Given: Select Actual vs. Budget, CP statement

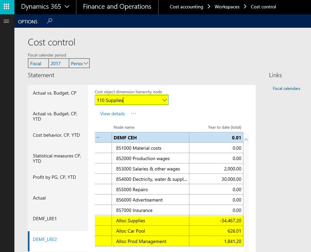Looking at the screenshot, I should 55,93.
